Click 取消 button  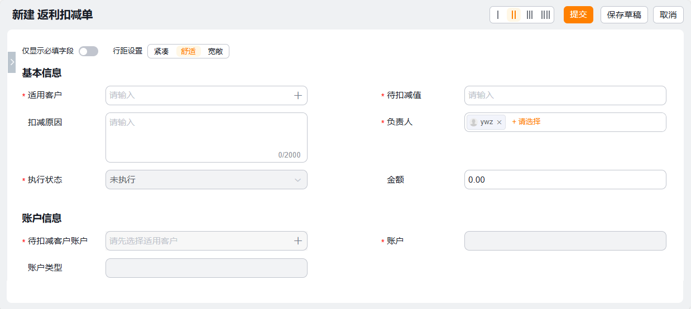point(668,15)
